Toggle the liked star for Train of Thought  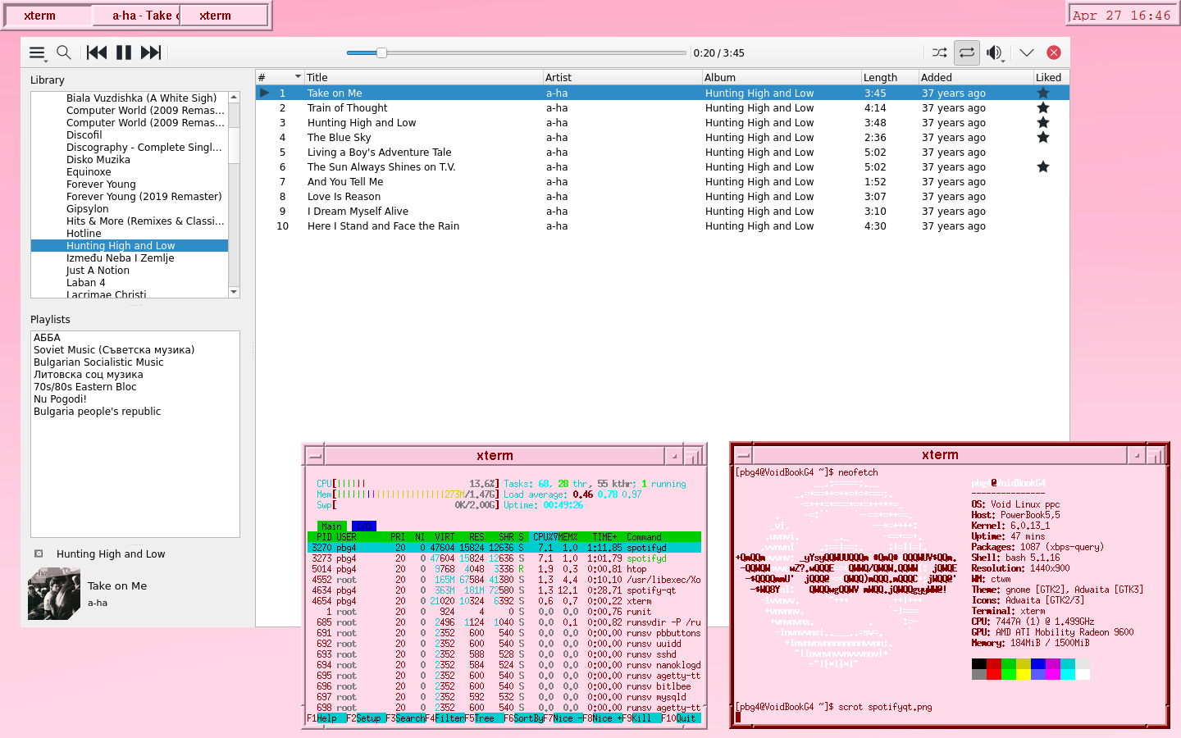(1043, 107)
